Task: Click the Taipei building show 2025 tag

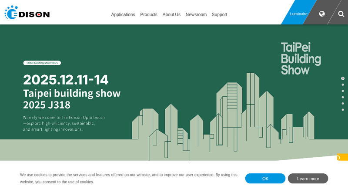Action: 42,63
